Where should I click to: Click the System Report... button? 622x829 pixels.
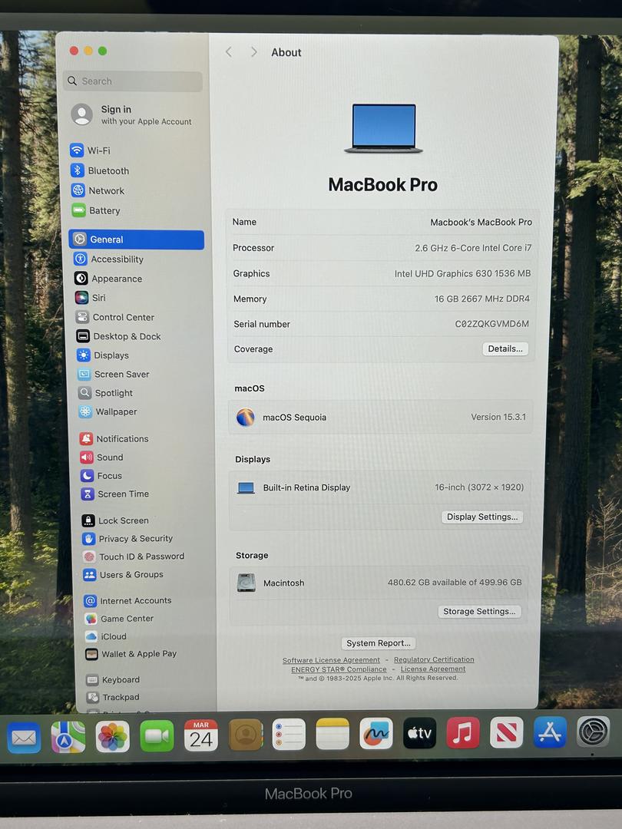(x=378, y=643)
